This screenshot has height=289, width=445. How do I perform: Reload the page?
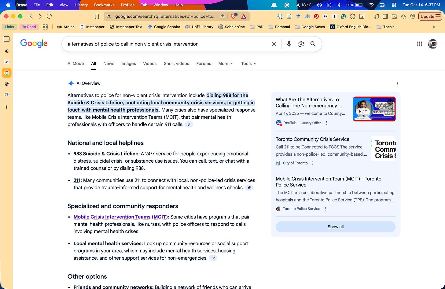point(49,16)
